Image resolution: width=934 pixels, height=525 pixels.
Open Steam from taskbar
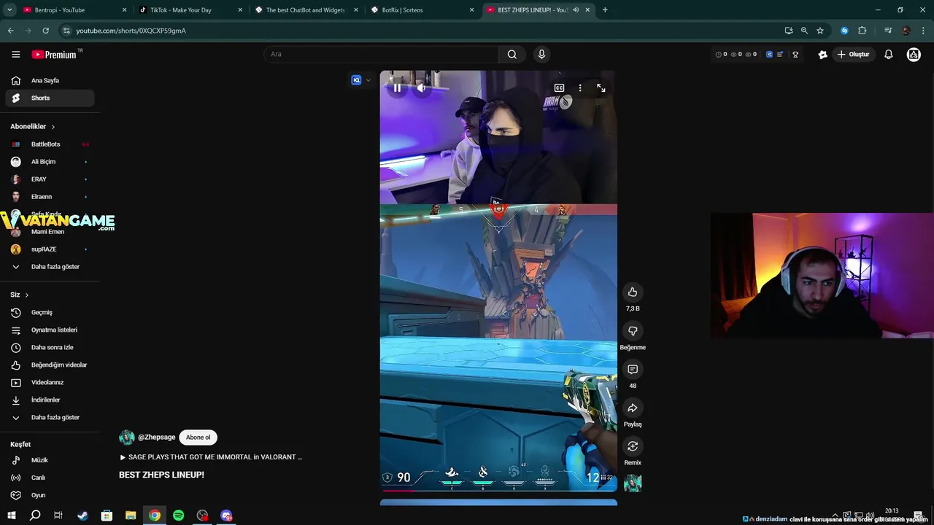(83, 516)
